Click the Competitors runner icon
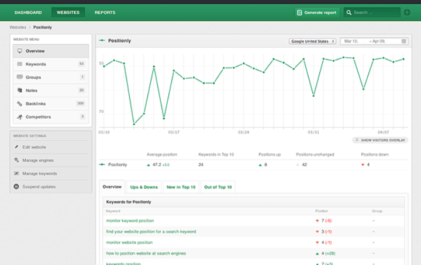Image resolution: width=421 pixels, height=265 pixels. 20,117
